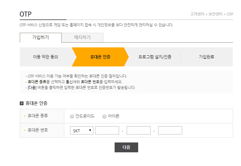The height and width of the screenshot is (166, 241).
Task: Switch to the 가입하기 tab
Action: 41,38
